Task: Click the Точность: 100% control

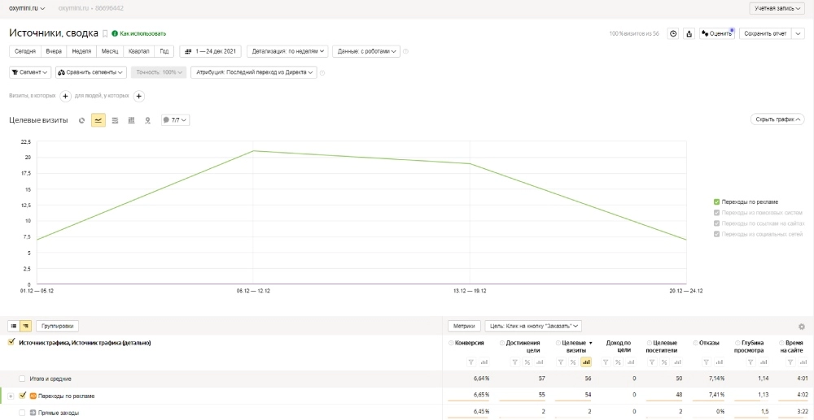Action: pyautogui.click(x=159, y=72)
